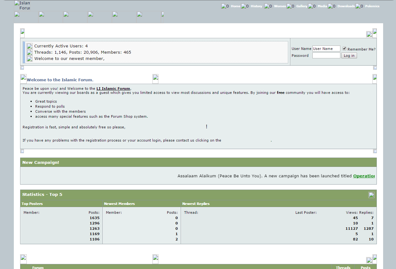Click the Views: column label
The image size is (396, 269).
pos(352,213)
